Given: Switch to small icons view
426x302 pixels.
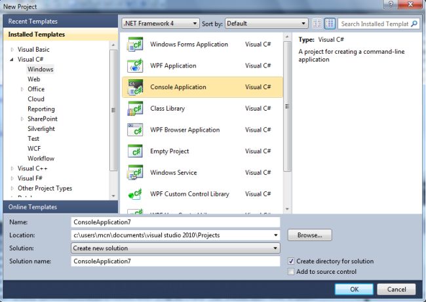Looking at the screenshot, I should (317, 24).
